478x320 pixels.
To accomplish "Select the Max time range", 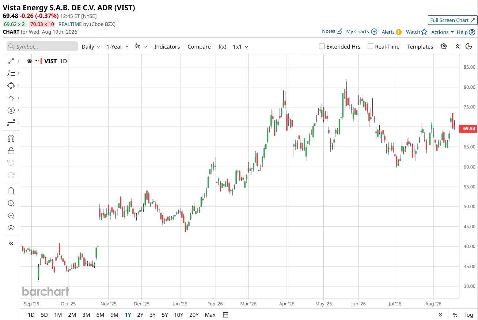I will click(210, 315).
